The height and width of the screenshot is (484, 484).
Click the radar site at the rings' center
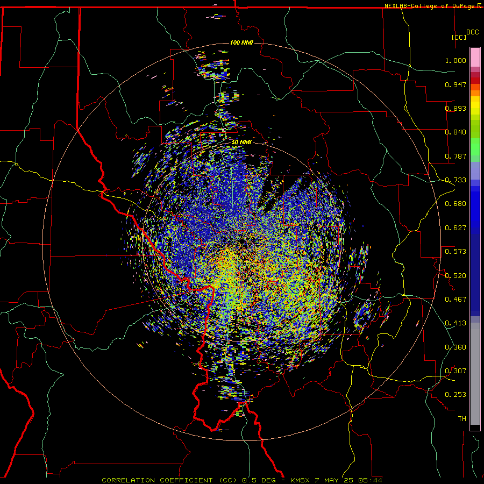[x=242, y=241]
